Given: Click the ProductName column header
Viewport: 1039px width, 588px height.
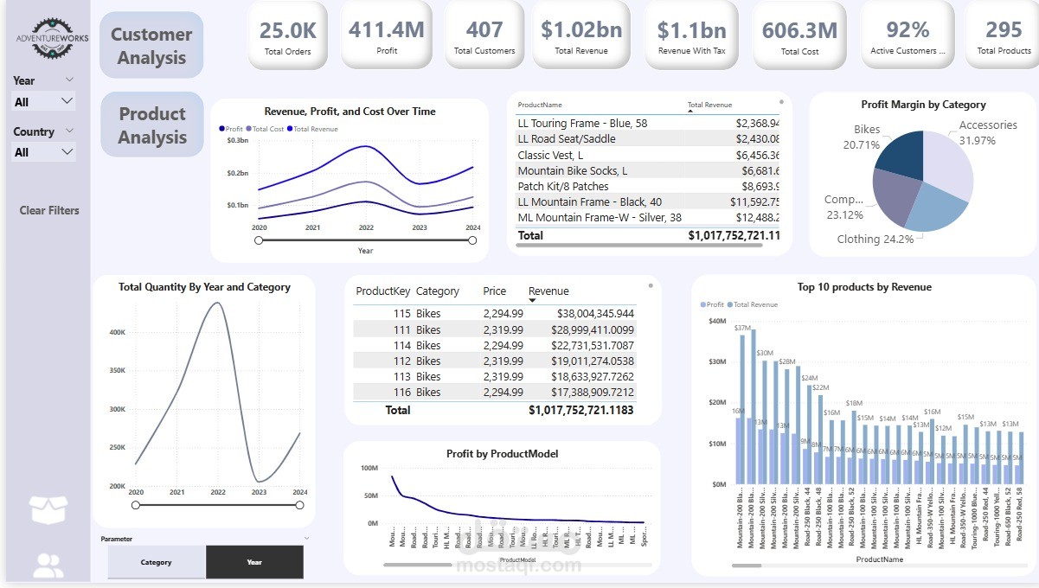Looking at the screenshot, I should point(540,105).
